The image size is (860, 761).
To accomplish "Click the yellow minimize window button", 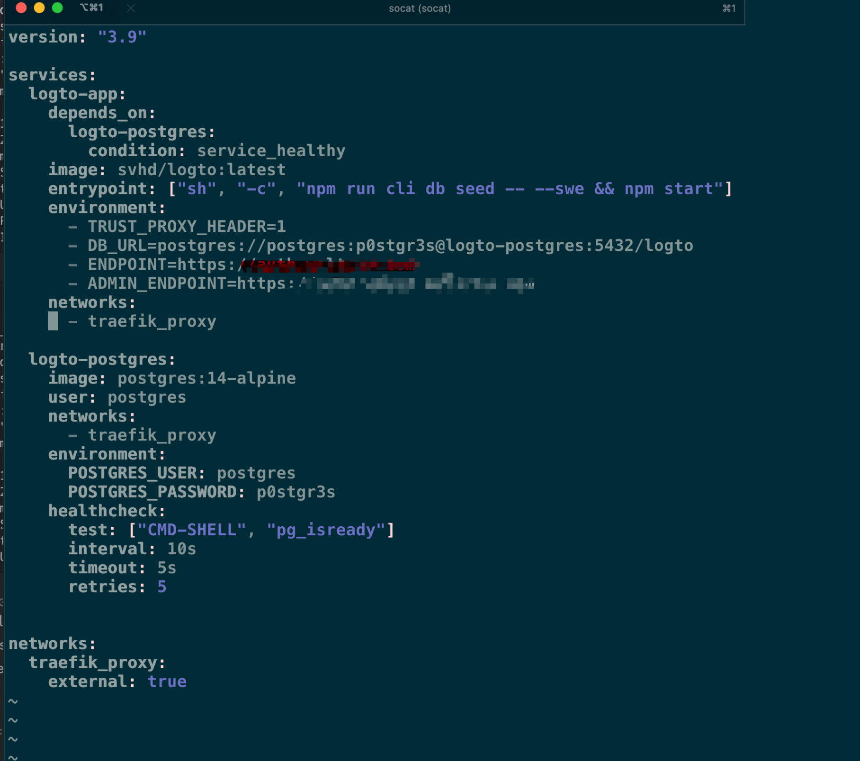I will click(x=39, y=8).
